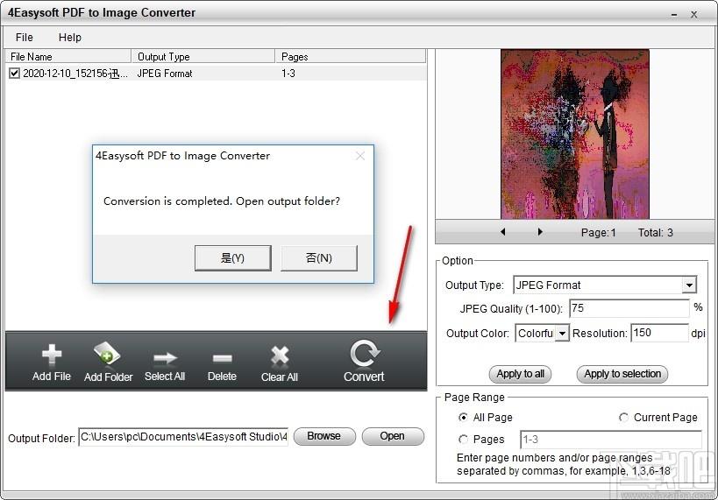Click the Delete minus icon
This screenshot has width=718, height=500.
coord(222,358)
